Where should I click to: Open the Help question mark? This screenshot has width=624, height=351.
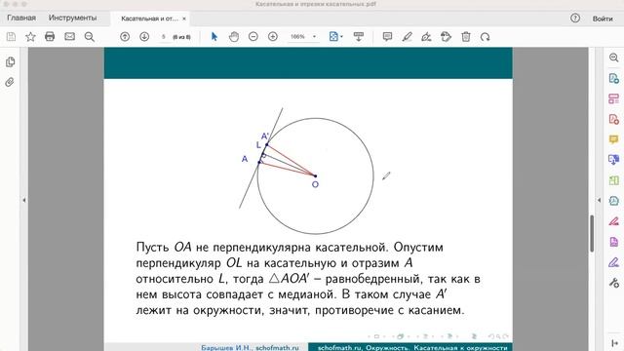575,18
